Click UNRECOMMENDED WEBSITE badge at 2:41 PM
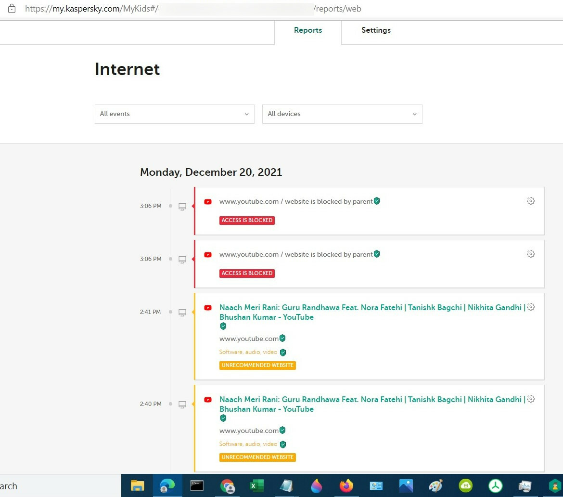 tap(257, 366)
